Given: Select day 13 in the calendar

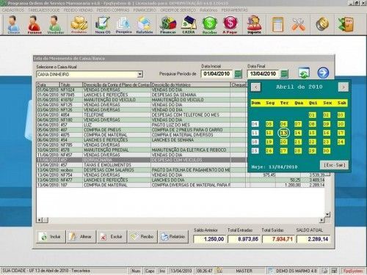Looking at the screenshot, I should click(x=283, y=133).
